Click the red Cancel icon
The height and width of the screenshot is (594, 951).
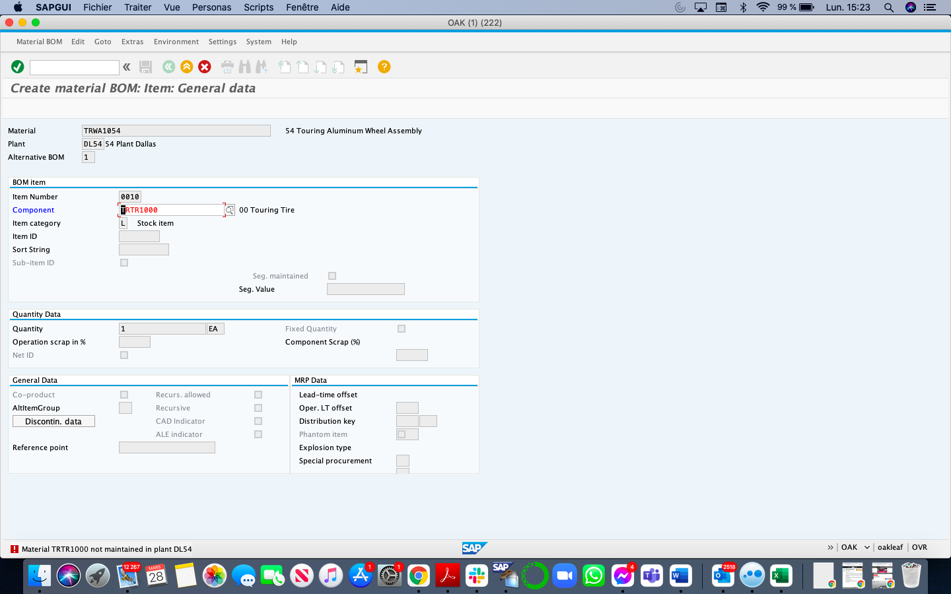(205, 67)
